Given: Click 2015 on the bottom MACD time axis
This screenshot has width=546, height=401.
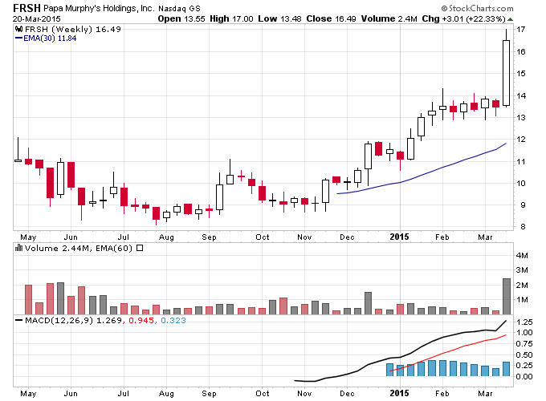Looking at the screenshot, I should pos(399,393).
